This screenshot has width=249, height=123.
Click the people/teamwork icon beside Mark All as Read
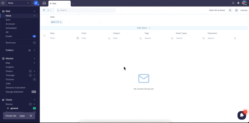(230, 10)
